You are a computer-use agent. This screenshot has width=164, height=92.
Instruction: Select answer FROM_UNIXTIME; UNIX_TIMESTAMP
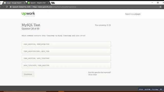point(66,58)
